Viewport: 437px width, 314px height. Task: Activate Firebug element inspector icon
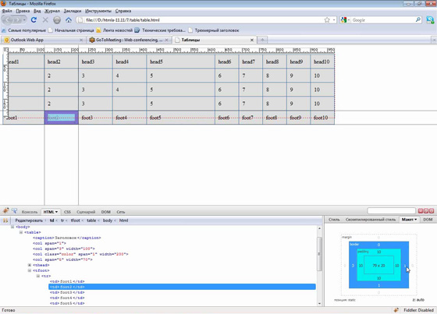15,211
